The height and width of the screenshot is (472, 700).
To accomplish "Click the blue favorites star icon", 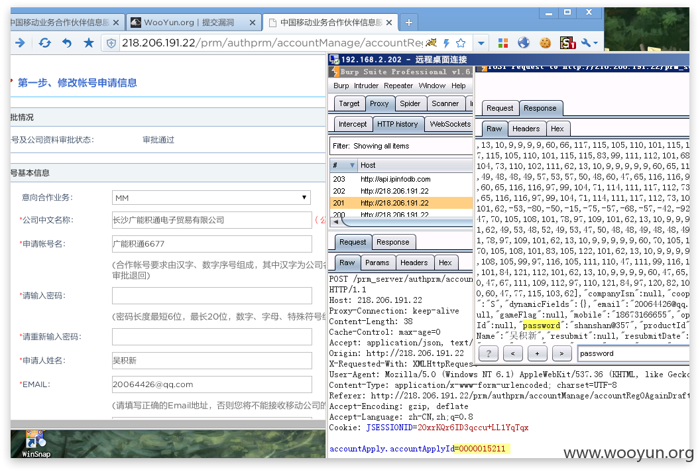I will coord(89,43).
